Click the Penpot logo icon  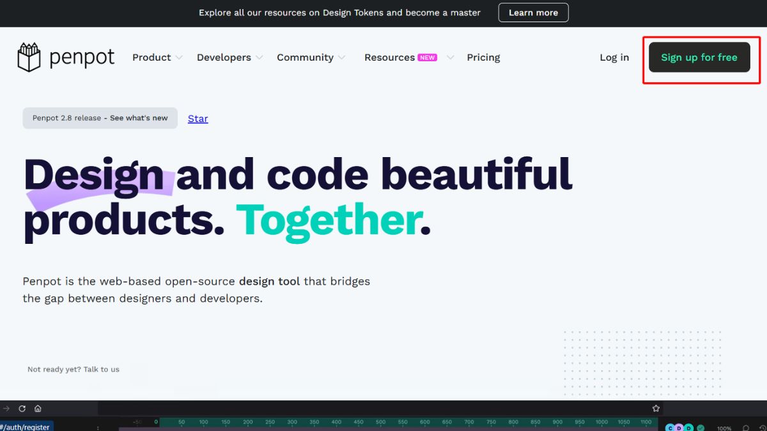pos(29,57)
